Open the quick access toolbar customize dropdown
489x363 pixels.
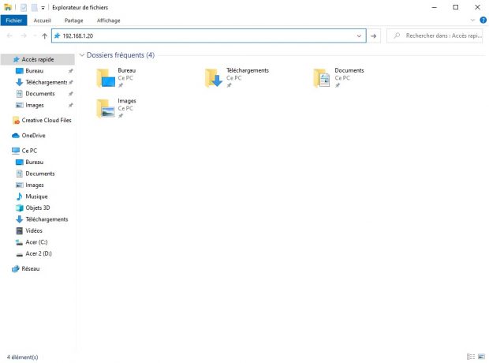(x=43, y=7)
